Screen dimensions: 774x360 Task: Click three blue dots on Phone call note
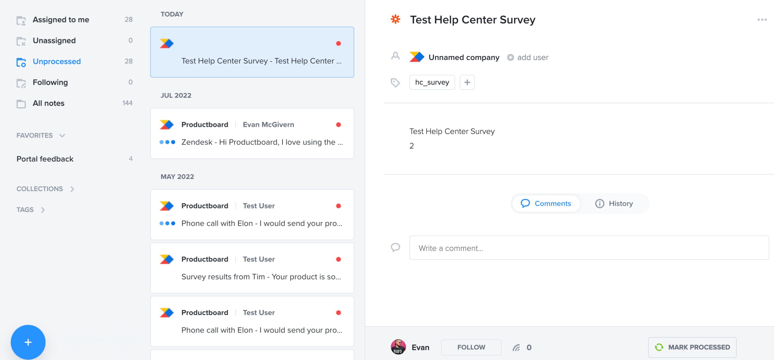tap(167, 224)
